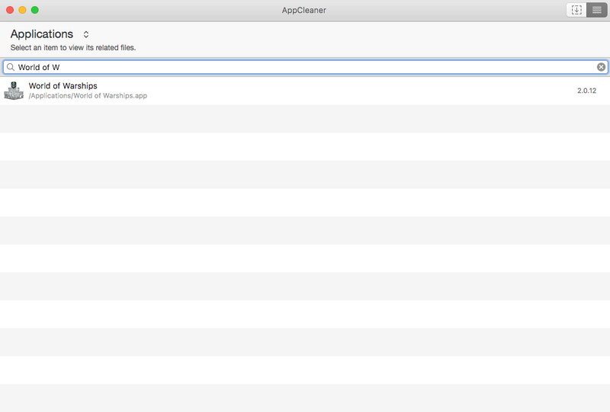The width and height of the screenshot is (610, 412).
Task: Minimize the AppCleaner window
Action: 23,10
